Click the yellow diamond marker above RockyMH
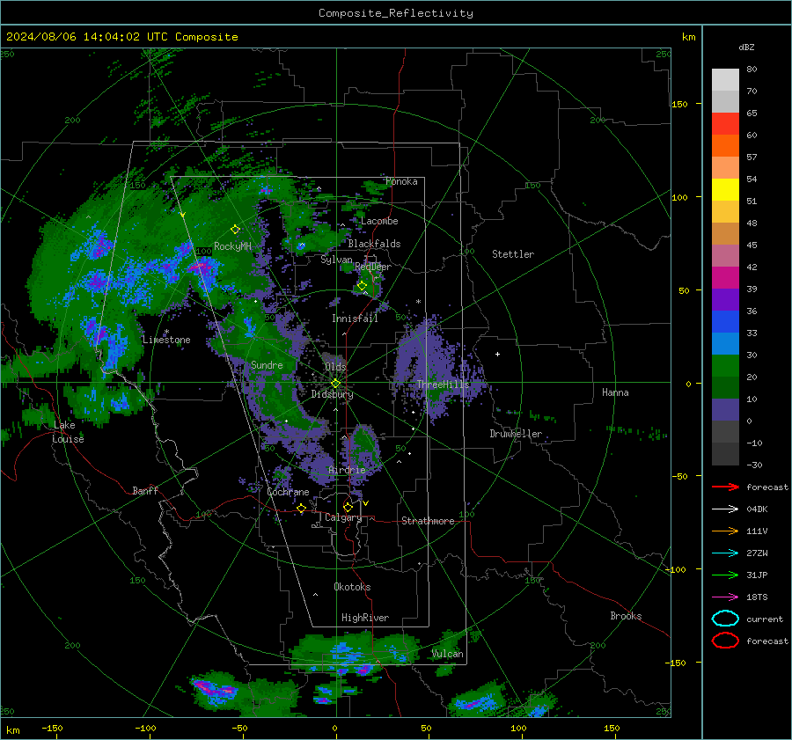Screen dimensions: 792x740 [x=235, y=230]
